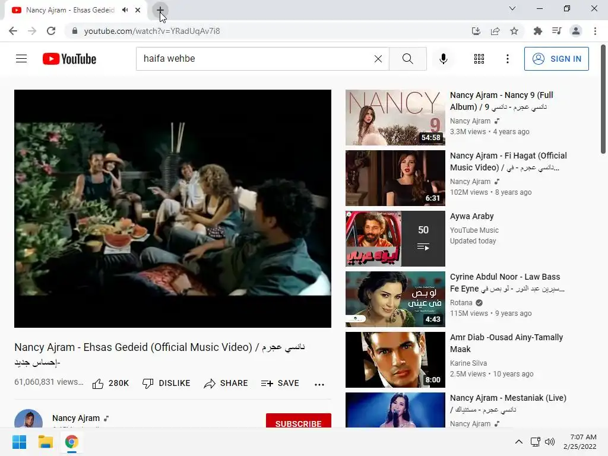This screenshot has height=456, width=608.
Task: Go forward using the browser arrow
Action: [32, 31]
